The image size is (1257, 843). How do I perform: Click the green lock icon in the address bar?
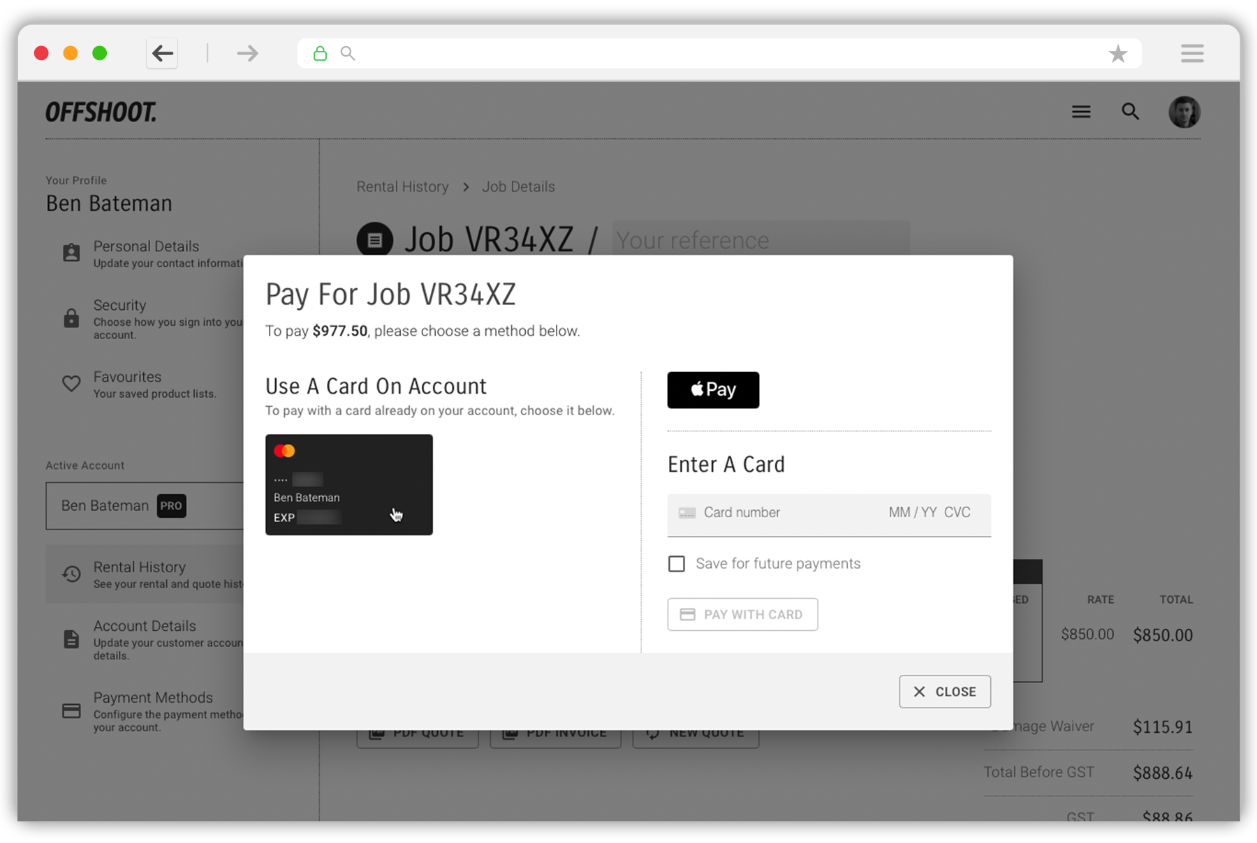point(320,53)
